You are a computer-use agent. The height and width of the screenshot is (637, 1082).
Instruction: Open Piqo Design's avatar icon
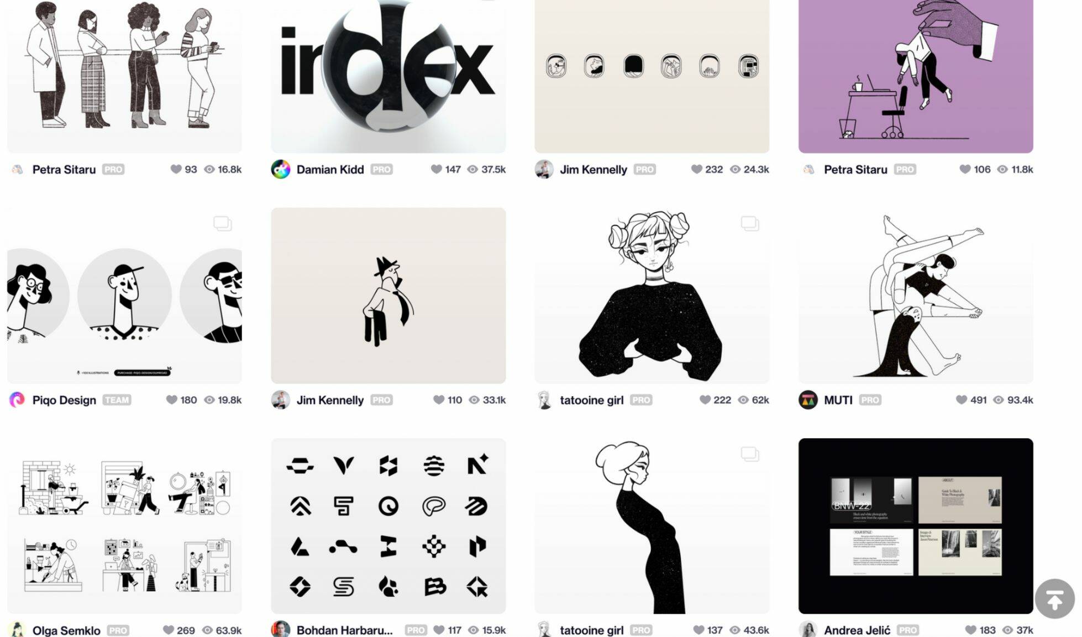pyautogui.click(x=17, y=399)
